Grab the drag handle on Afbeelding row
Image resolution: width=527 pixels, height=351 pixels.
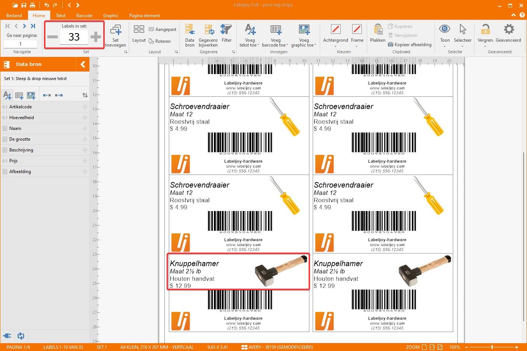85,172
